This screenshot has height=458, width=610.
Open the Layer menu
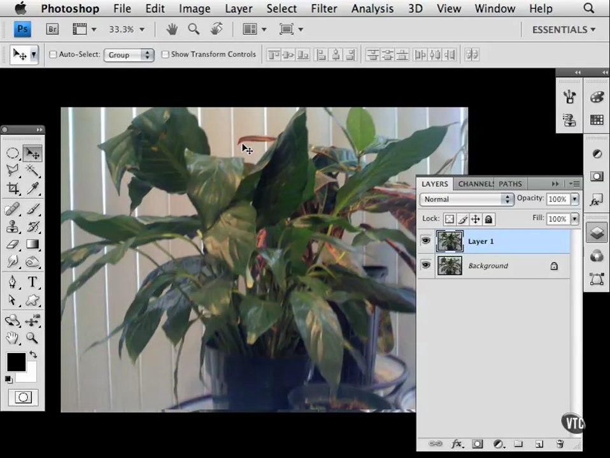239,8
